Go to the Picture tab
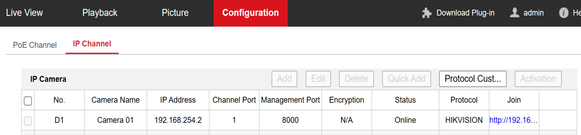 click(x=175, y=13)
